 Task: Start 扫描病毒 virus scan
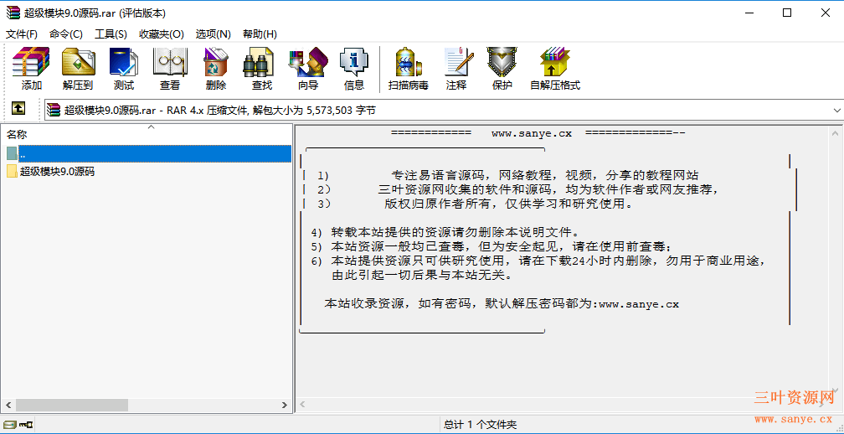[x=409, y=69]
